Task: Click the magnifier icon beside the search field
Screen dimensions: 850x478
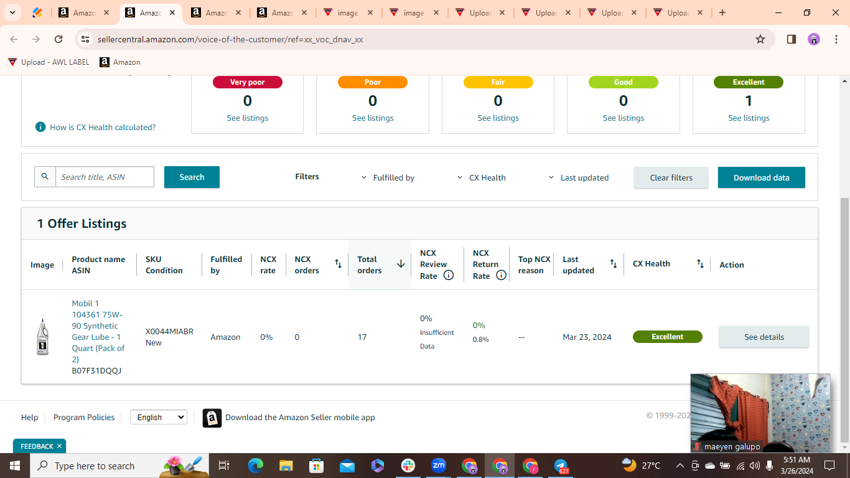Action: [45, 177]
